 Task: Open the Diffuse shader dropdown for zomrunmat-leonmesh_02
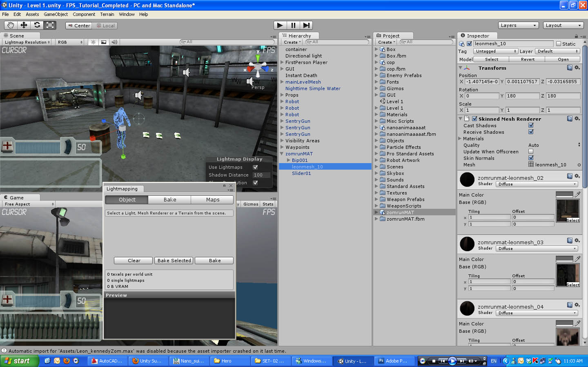(x=536, y=184)
